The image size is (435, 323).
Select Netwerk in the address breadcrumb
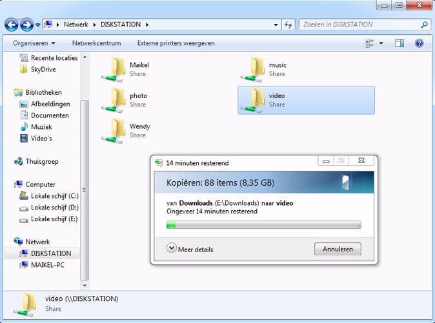pos(76,24)
